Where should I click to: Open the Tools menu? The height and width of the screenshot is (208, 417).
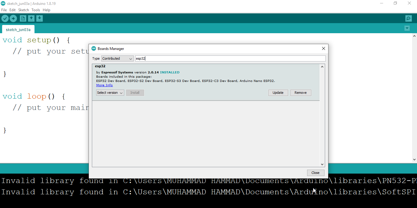pyautogui.click(x=36, y=10)
